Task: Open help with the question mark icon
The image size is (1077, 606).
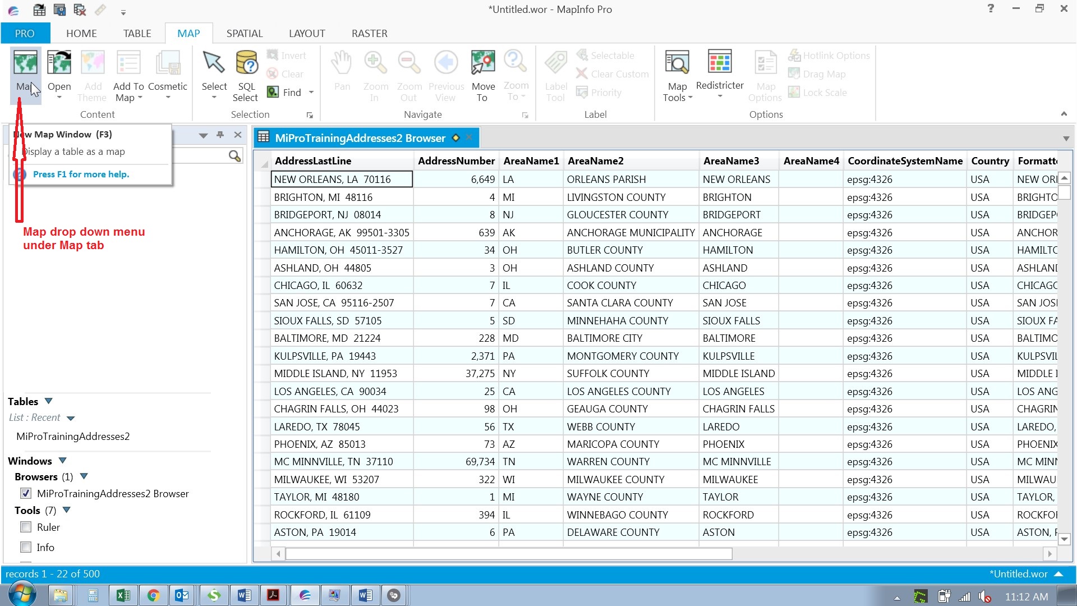Action: 991,8
